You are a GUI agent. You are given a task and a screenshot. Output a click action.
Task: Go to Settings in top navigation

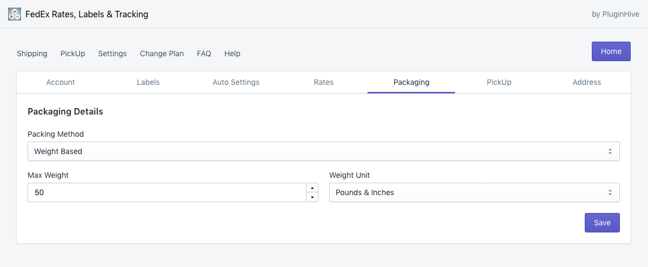coord(112,54)
